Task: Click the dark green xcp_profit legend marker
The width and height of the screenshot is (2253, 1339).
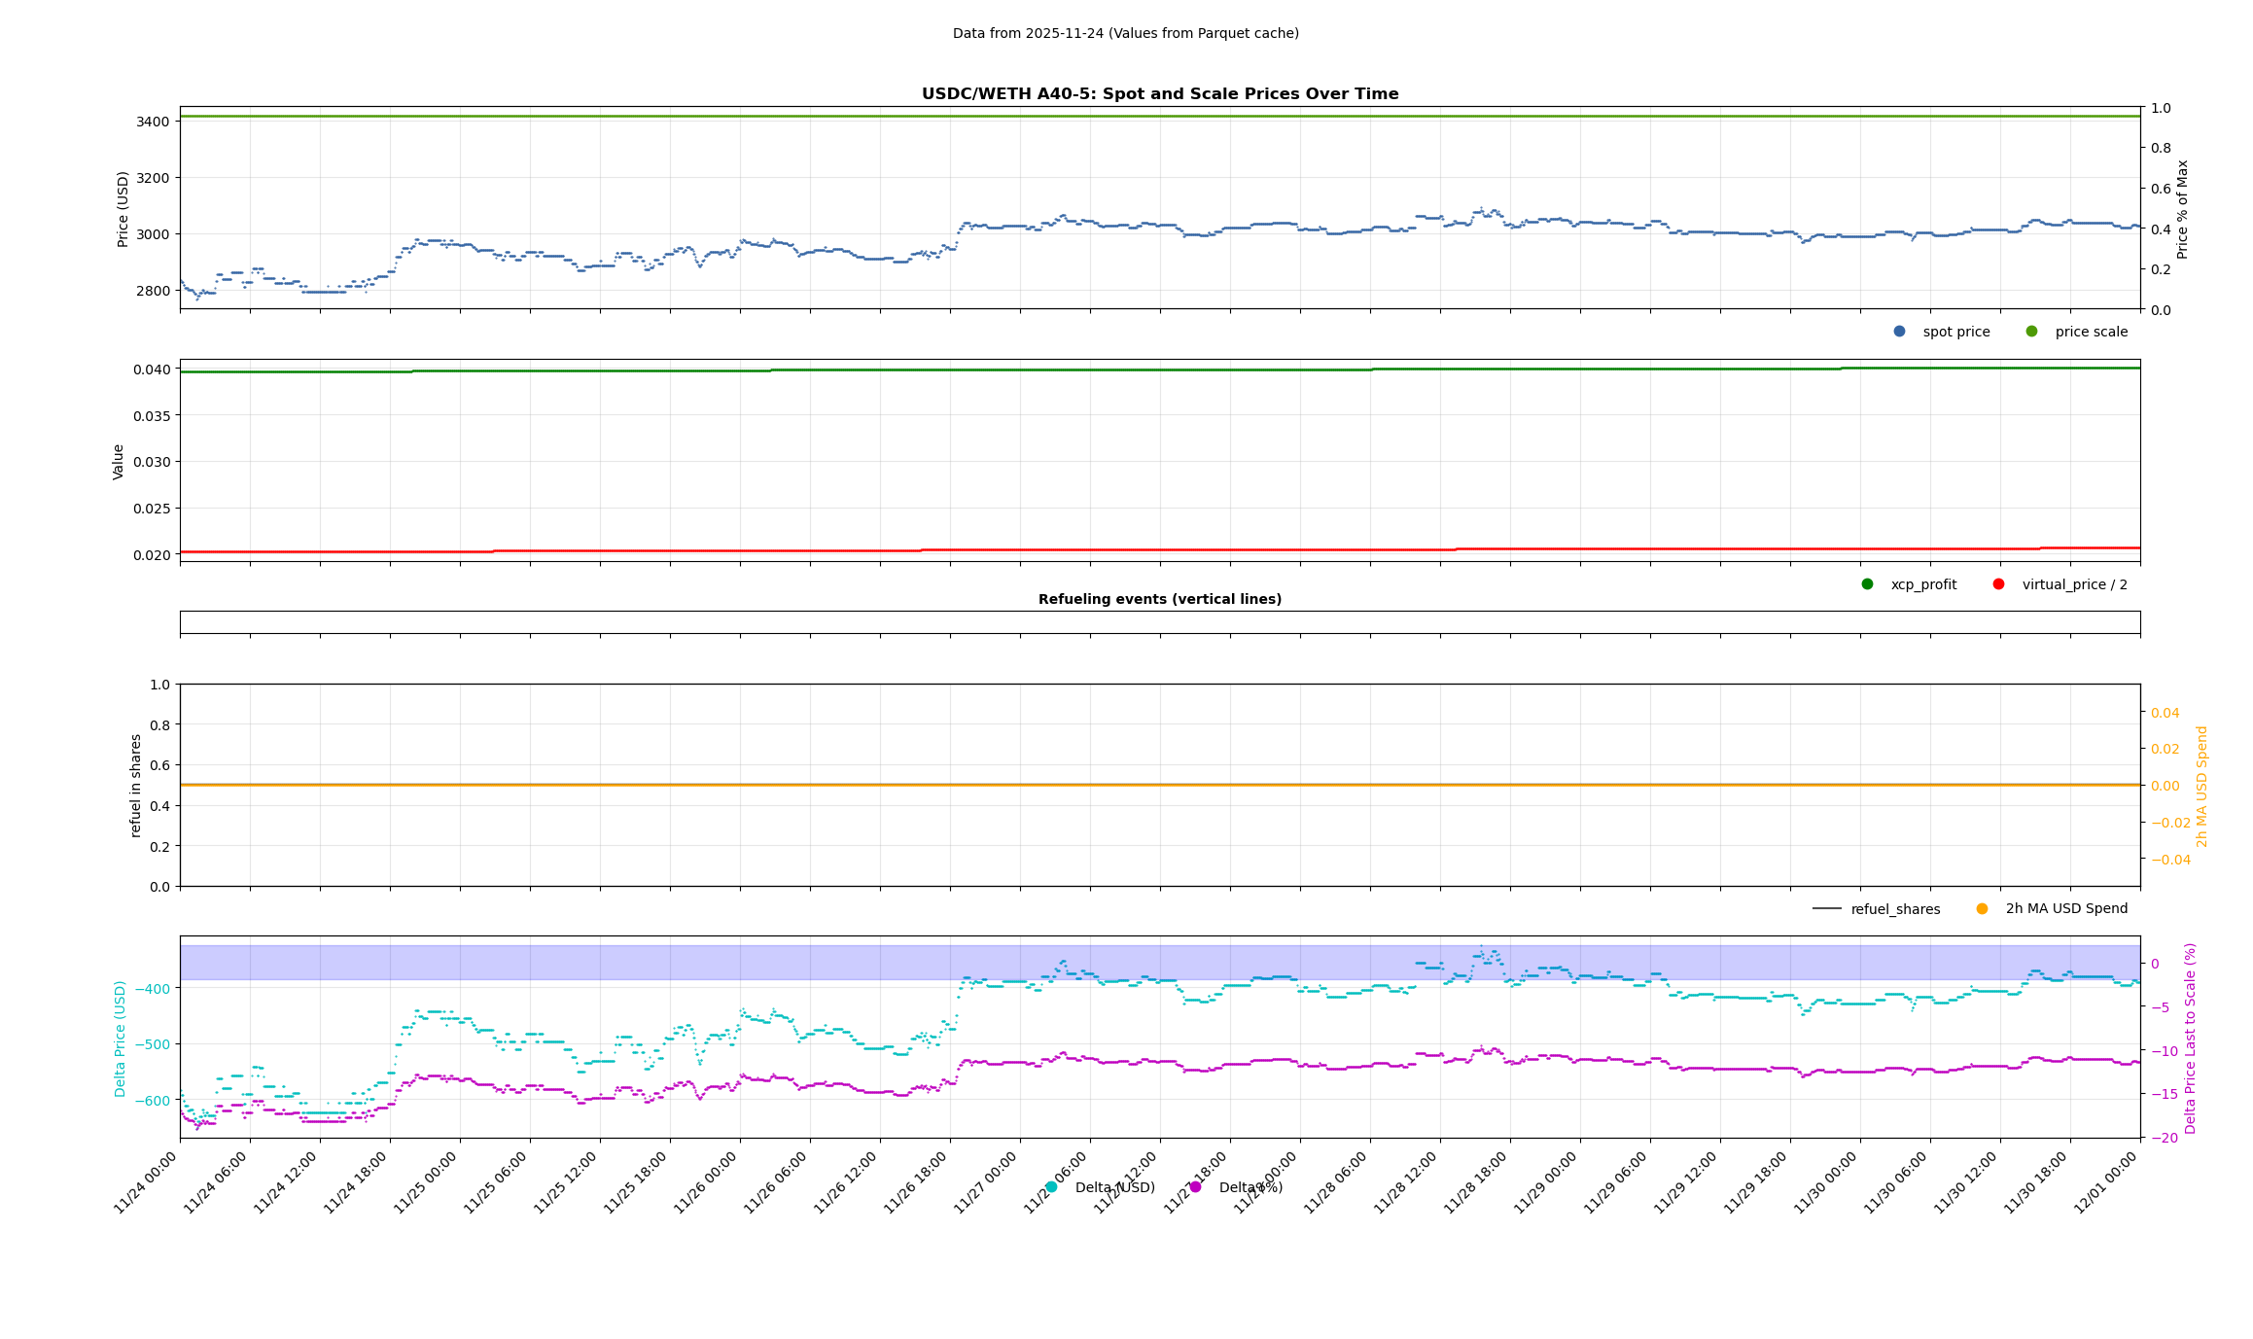Action: click(x=1867, y=584)
